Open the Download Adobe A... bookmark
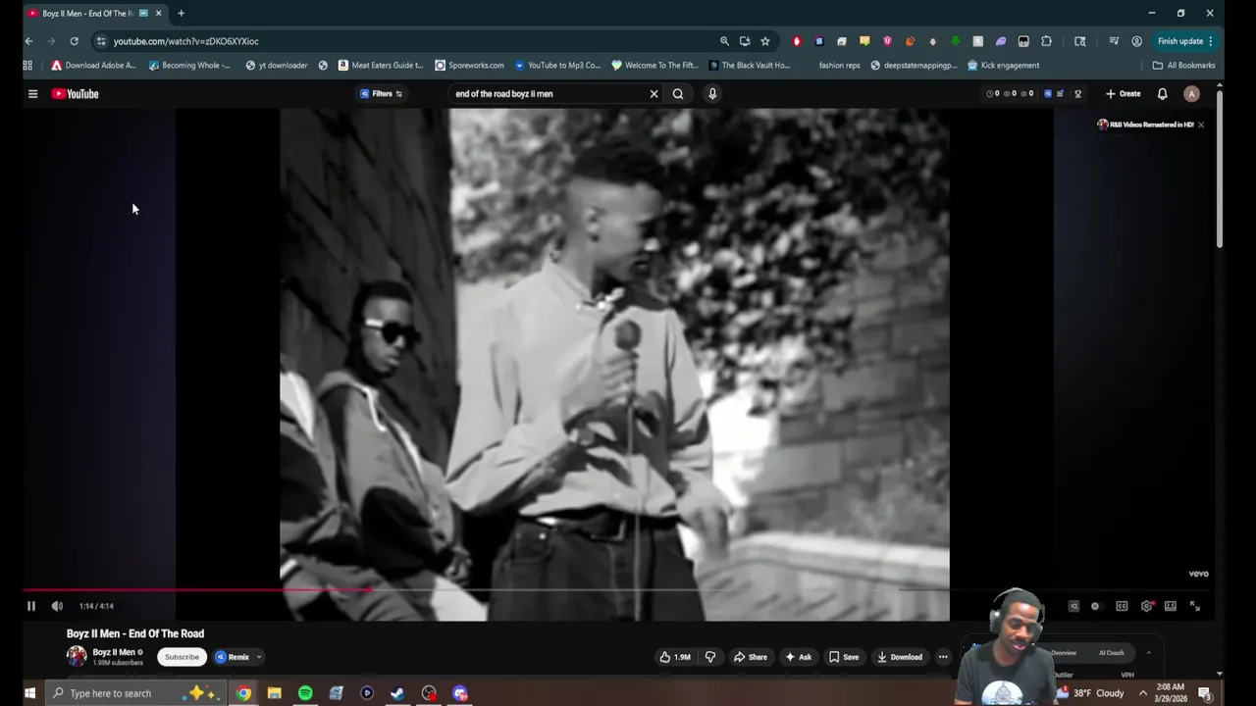The height and width of the screenshot is (706, 1256). pos(93,66)
